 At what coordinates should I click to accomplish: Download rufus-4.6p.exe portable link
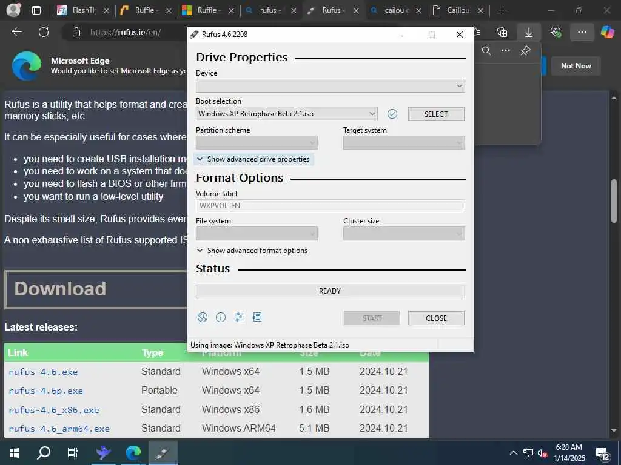[x=46, y=391]
